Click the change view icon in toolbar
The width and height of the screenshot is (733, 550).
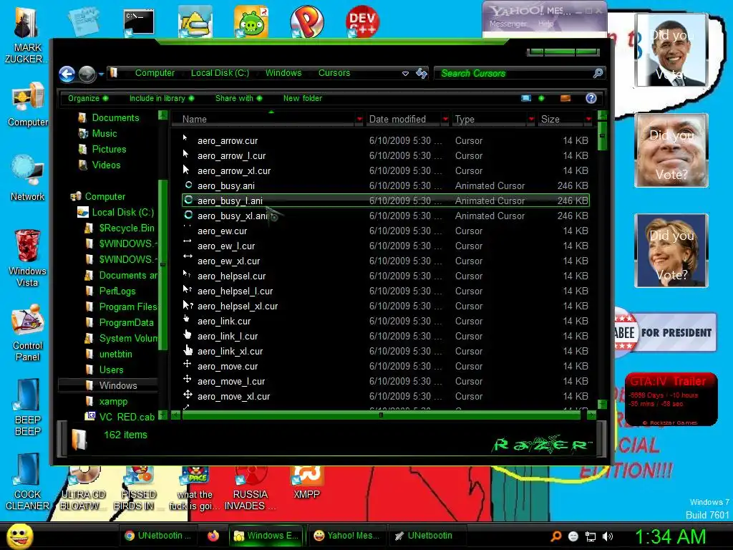[x=526, y=98]
